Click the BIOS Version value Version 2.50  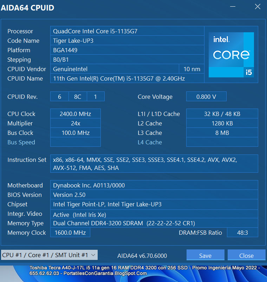point(154,195)
